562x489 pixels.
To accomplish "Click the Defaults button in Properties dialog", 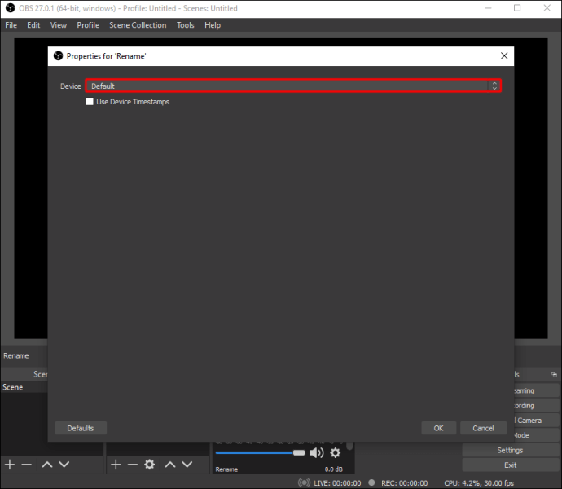I will [81, 428].
